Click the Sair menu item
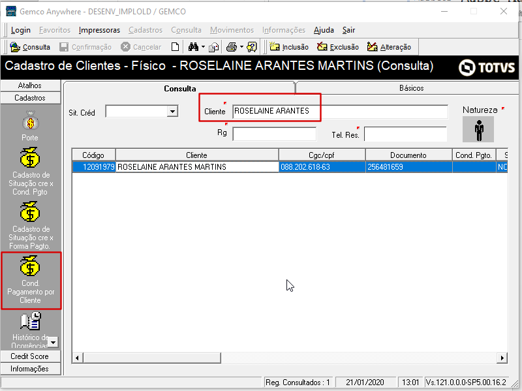Image resolution: width=522 pixels, height=391 pixels. pyautogui.click(x=348, y=30)
